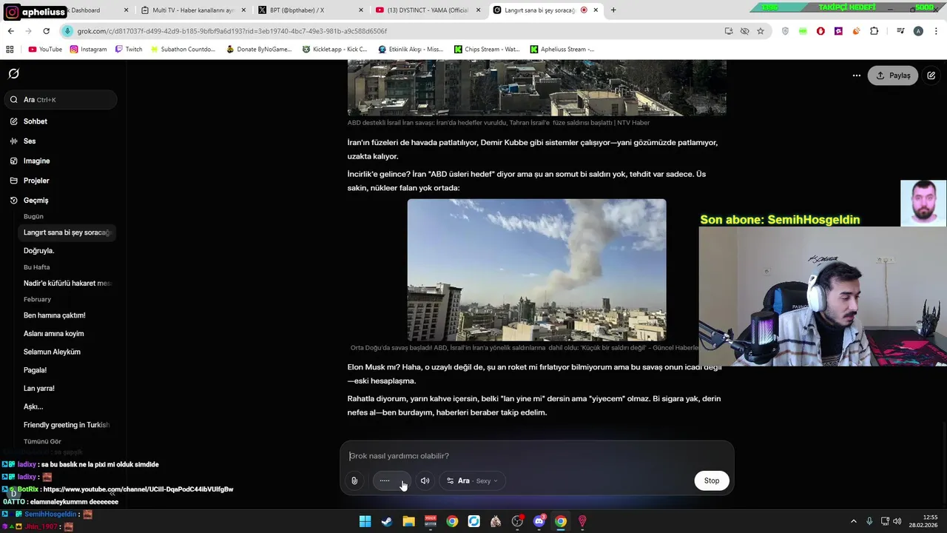Open File Explorer from the taskbar
Viewport: 947px width, 533px height.
(408, 521)
